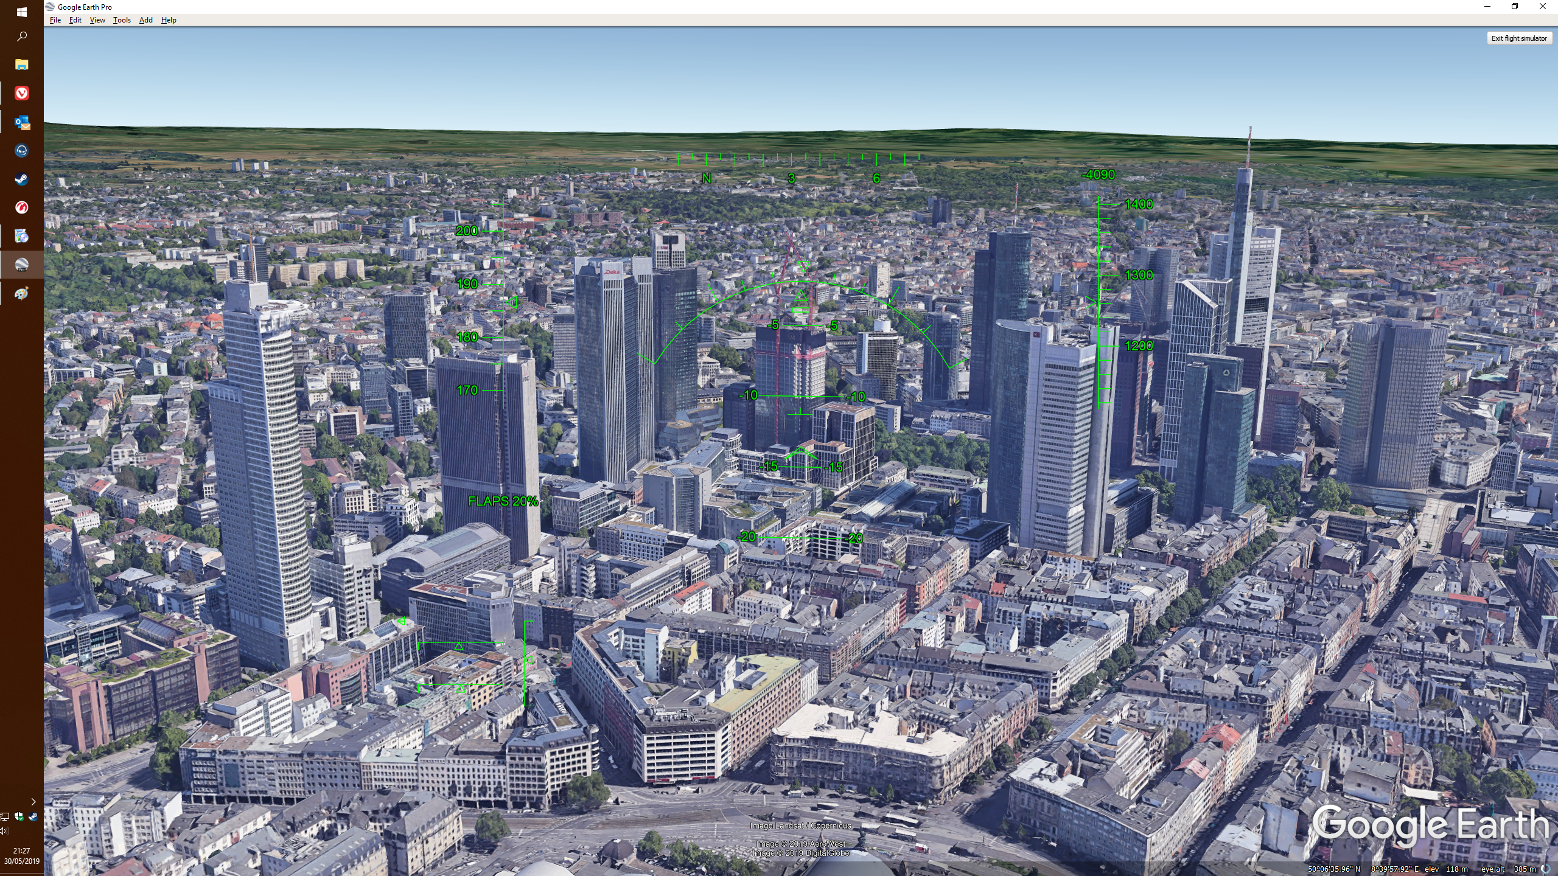1558x876 pixels.
Task: Click the volume speaker tray icon
Action: click(x=5, y=831)
